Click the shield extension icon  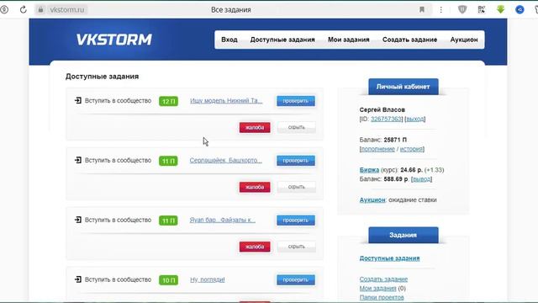coord(462,9)
